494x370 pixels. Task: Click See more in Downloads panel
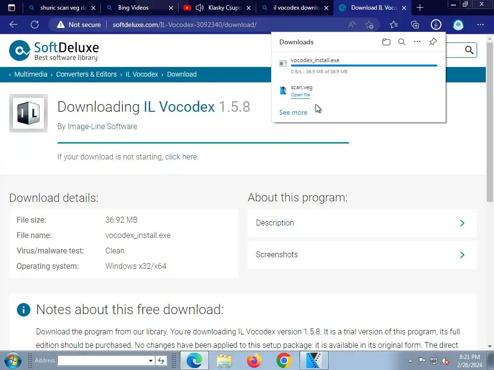tap(293, 112)
